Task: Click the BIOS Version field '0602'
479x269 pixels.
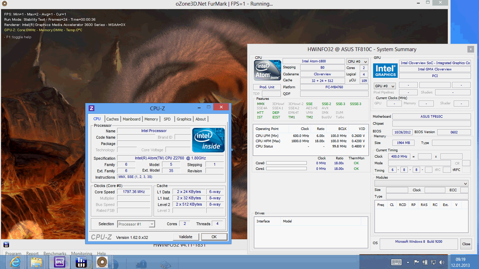Action: 454,132
